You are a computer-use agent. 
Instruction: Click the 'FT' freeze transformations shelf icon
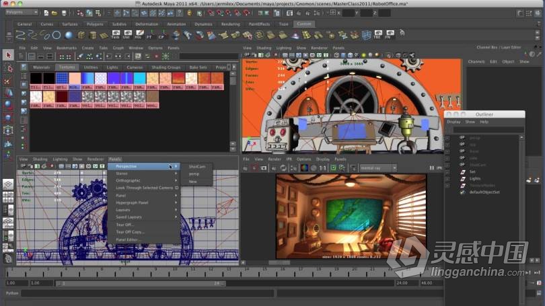click(x=150, y=35)
